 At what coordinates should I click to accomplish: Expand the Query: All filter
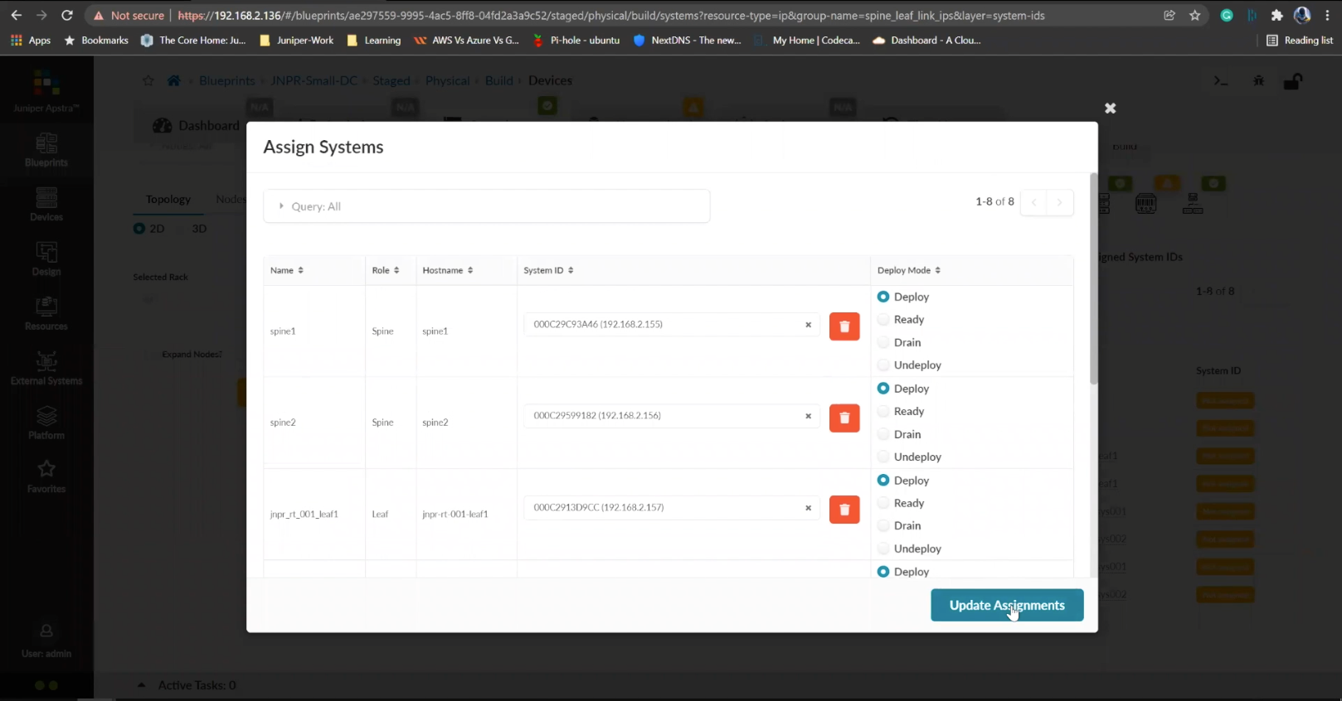pyautogui.click(x=486, y=206)
